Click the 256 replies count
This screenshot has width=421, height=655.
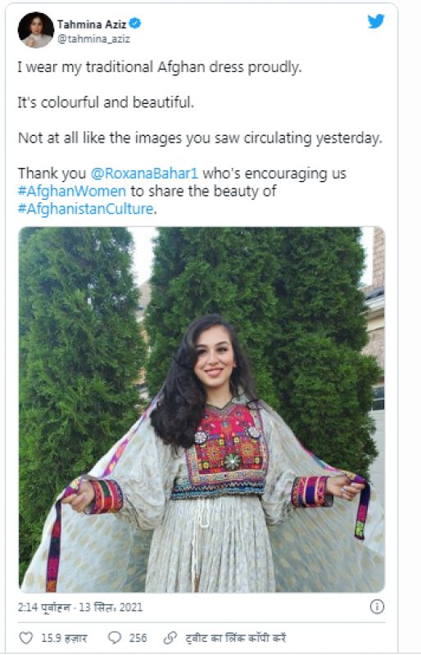(138, 638)
